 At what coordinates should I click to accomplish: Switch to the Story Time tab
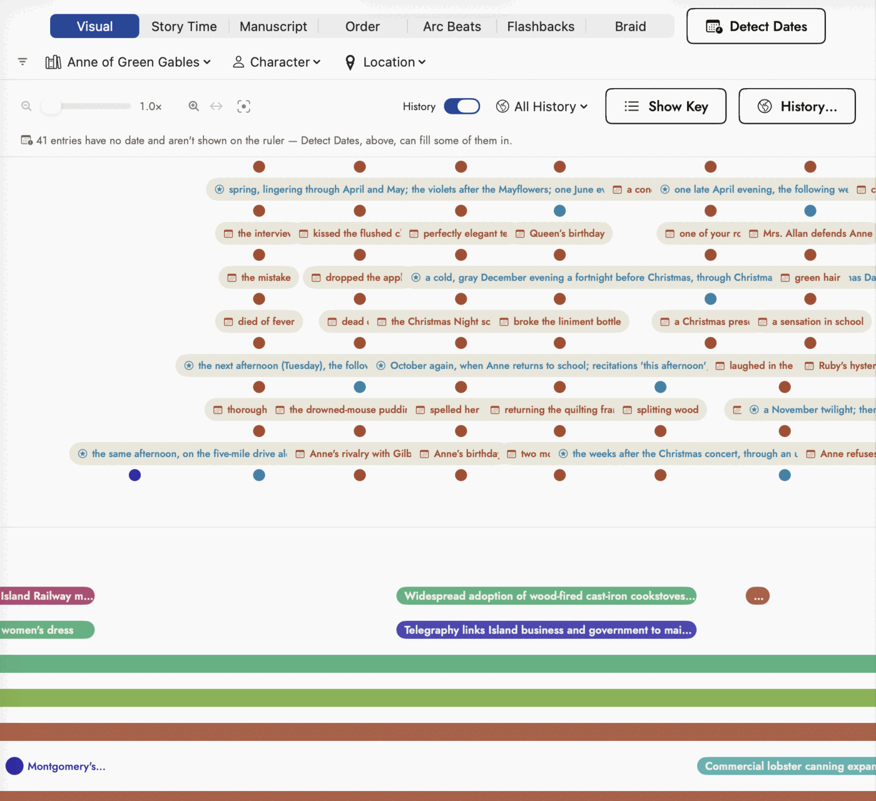[x=184, y=26]
